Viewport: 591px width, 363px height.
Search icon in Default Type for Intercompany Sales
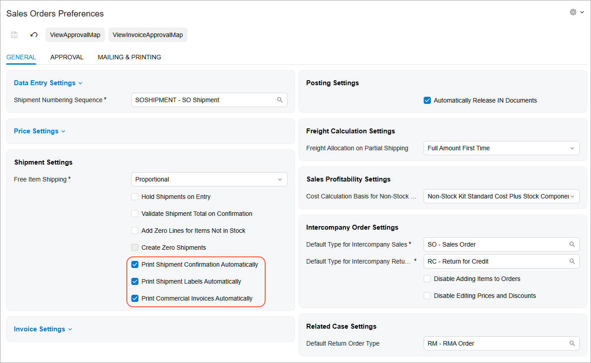pos(572,244)
